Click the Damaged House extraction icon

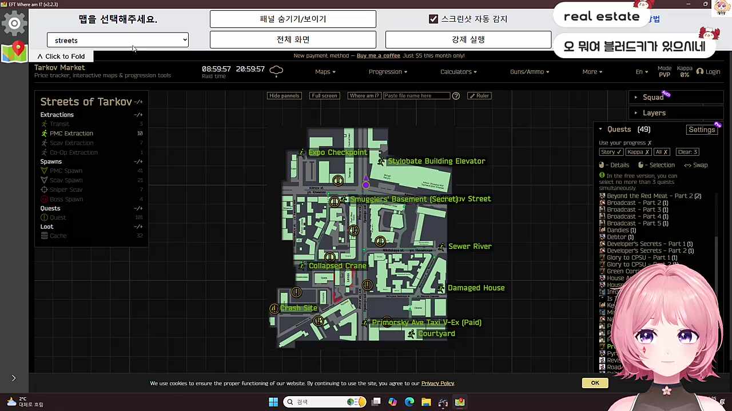[x=441, y=288]
